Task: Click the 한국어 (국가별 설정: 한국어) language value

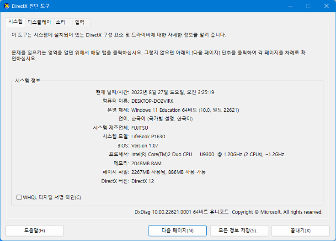Action: point(162,119)
